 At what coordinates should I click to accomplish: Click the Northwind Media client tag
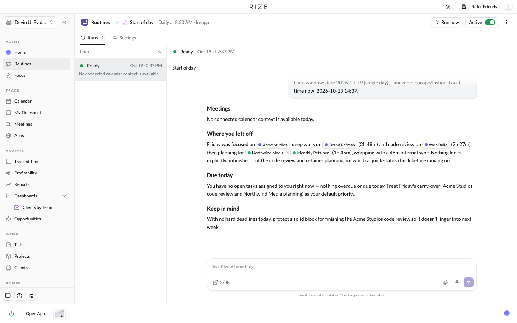[266, 153]
